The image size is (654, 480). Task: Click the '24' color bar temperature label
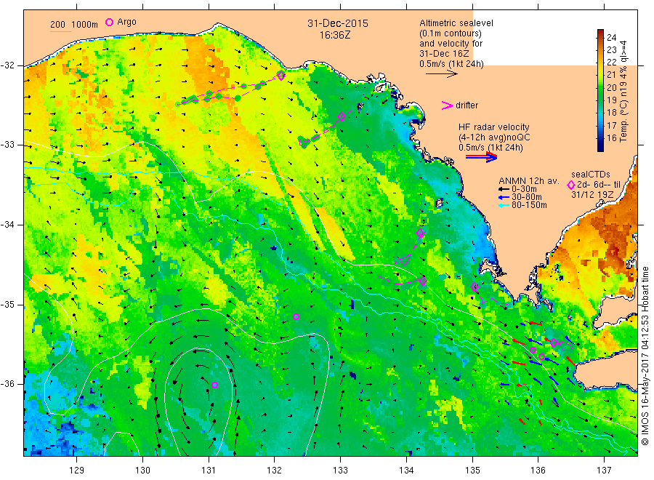(x=611, y=38)
